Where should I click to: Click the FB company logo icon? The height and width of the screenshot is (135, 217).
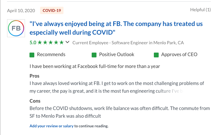(16, 28)
